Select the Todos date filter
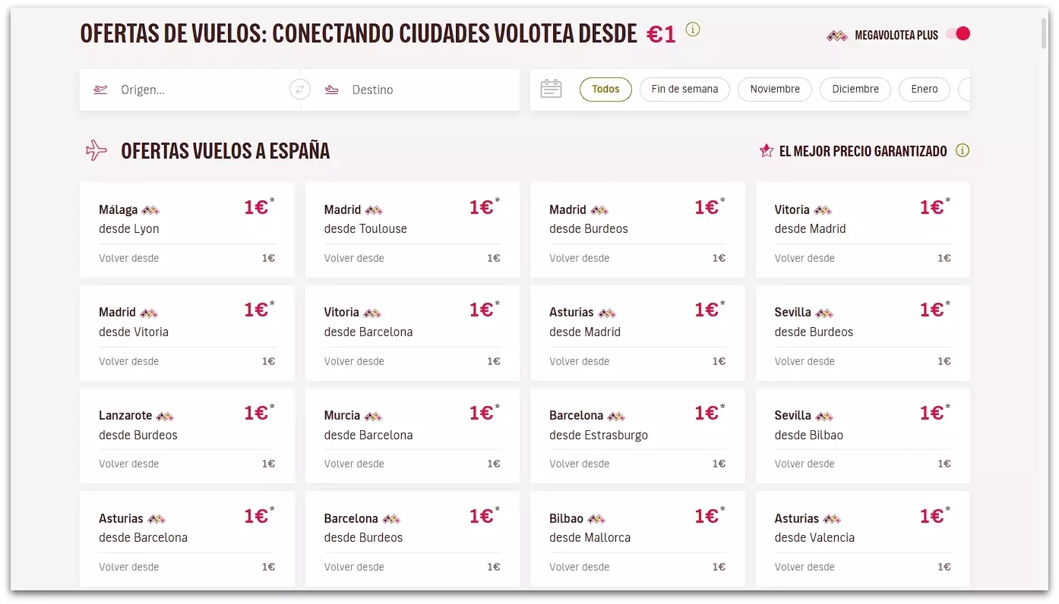Image resolution: width=1059 pixels, height=604 pixels. [605, 89]
